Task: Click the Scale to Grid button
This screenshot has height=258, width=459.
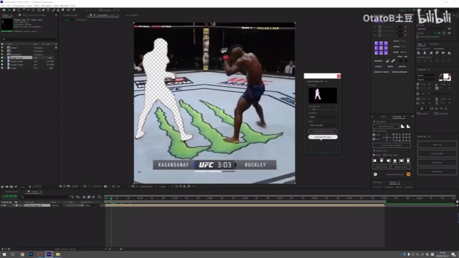Action: pyautogui.click(x=381, y=167)
